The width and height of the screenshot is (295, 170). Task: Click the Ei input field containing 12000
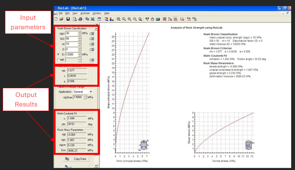pyautogui.click(x=71, y=54)
